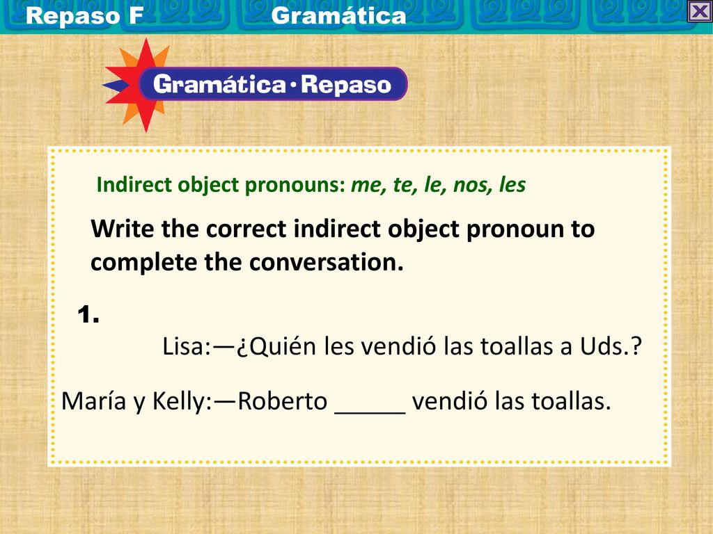This screenshot has width=713, height=534.
Task: Click the 'Indirect object pronouns' green heading
Action: (x=221, y=185)
